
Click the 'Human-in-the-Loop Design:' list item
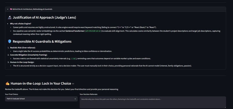pyautogui.click(x=22, y=62)
